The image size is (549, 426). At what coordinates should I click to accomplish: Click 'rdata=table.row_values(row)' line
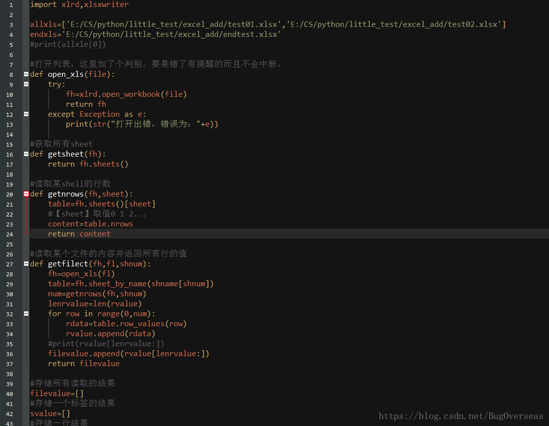point(126,324)
